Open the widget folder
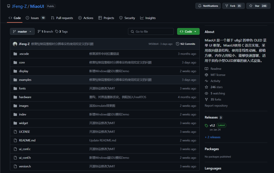The height and width of the screenshot is (173, 274). tap(23, 123)
